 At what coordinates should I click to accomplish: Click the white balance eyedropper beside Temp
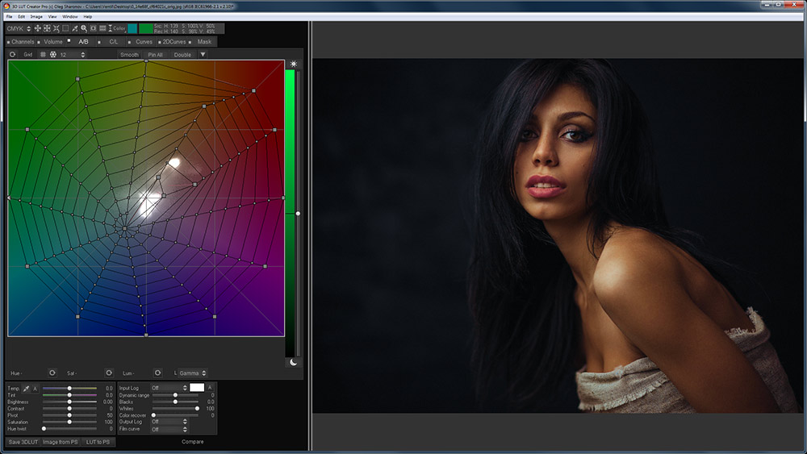click(27, 389)
